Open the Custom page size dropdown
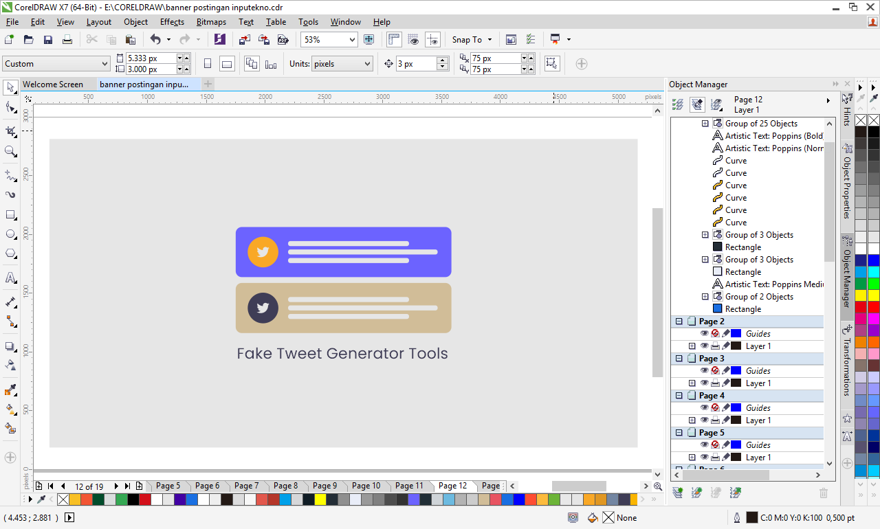The image size is (880, 529). point(104,64)
